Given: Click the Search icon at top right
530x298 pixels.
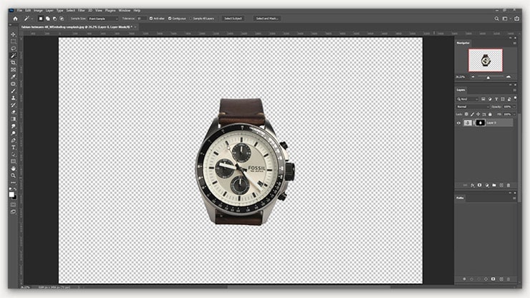Looking at the screenshot, I should click(496, 19).
